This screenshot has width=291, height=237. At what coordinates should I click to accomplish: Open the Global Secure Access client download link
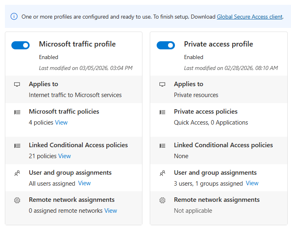[249, 17]
